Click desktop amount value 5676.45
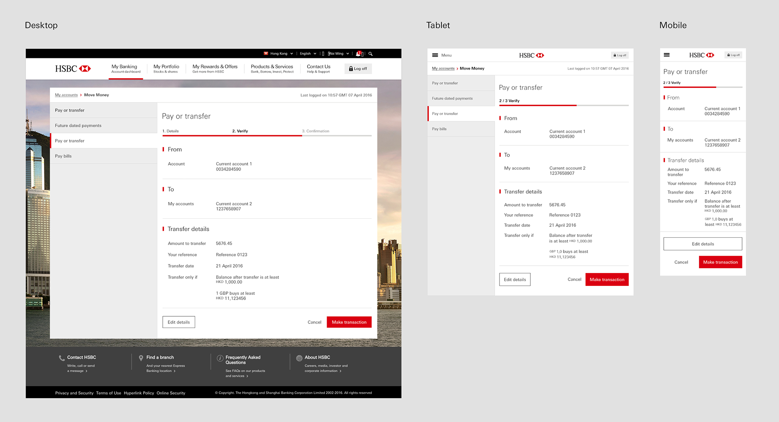This screenshot has width=779, height=422. (x=224, y=243)
